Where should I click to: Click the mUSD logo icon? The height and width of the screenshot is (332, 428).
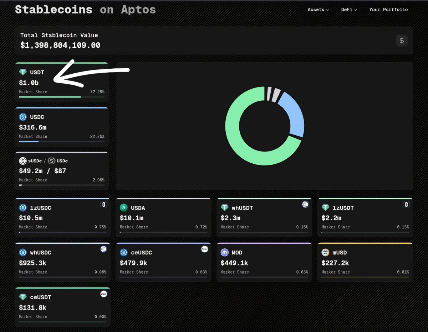tap(325, 252)
